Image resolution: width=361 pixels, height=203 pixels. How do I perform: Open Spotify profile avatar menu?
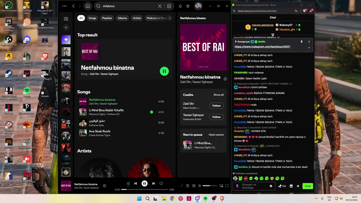click(x=198, y=6)
